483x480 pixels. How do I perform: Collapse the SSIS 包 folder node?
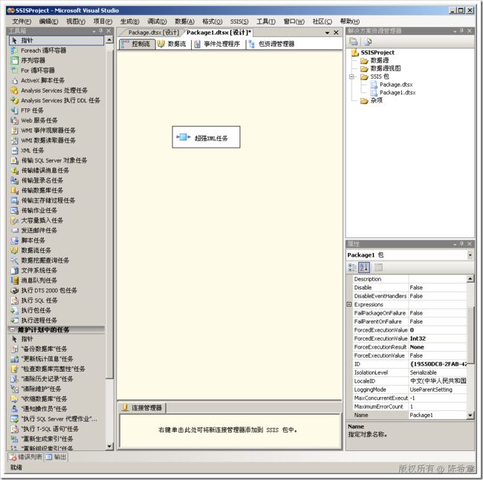point(351,76)
